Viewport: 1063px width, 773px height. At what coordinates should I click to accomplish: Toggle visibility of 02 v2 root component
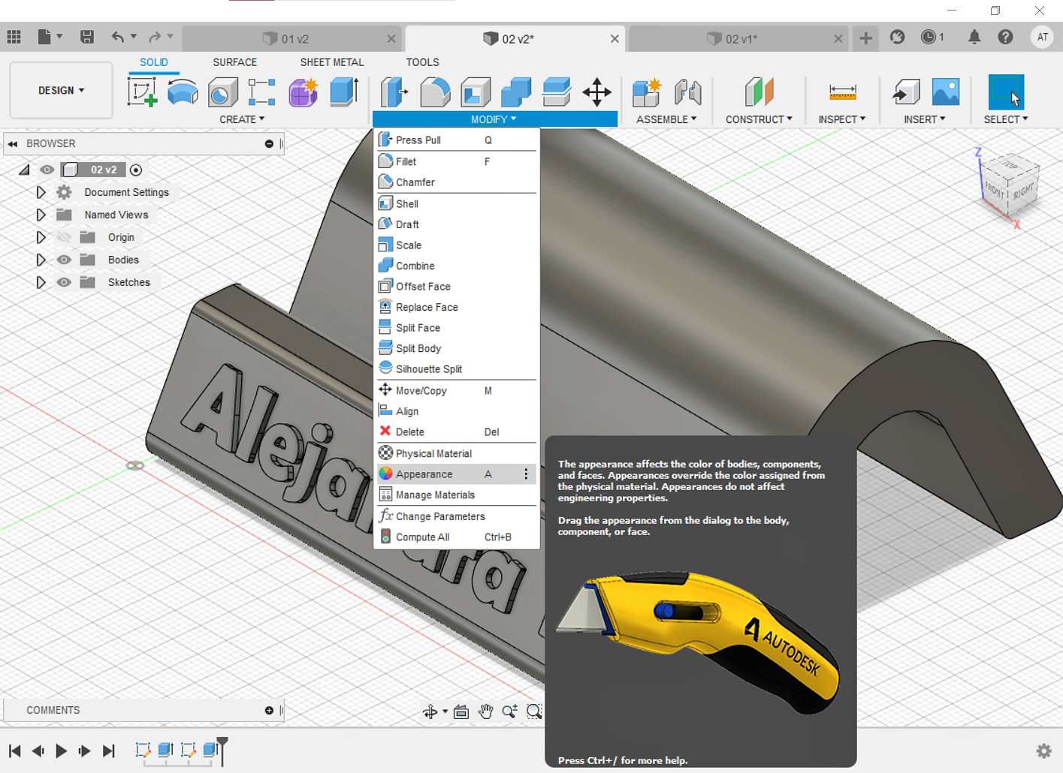47,170
